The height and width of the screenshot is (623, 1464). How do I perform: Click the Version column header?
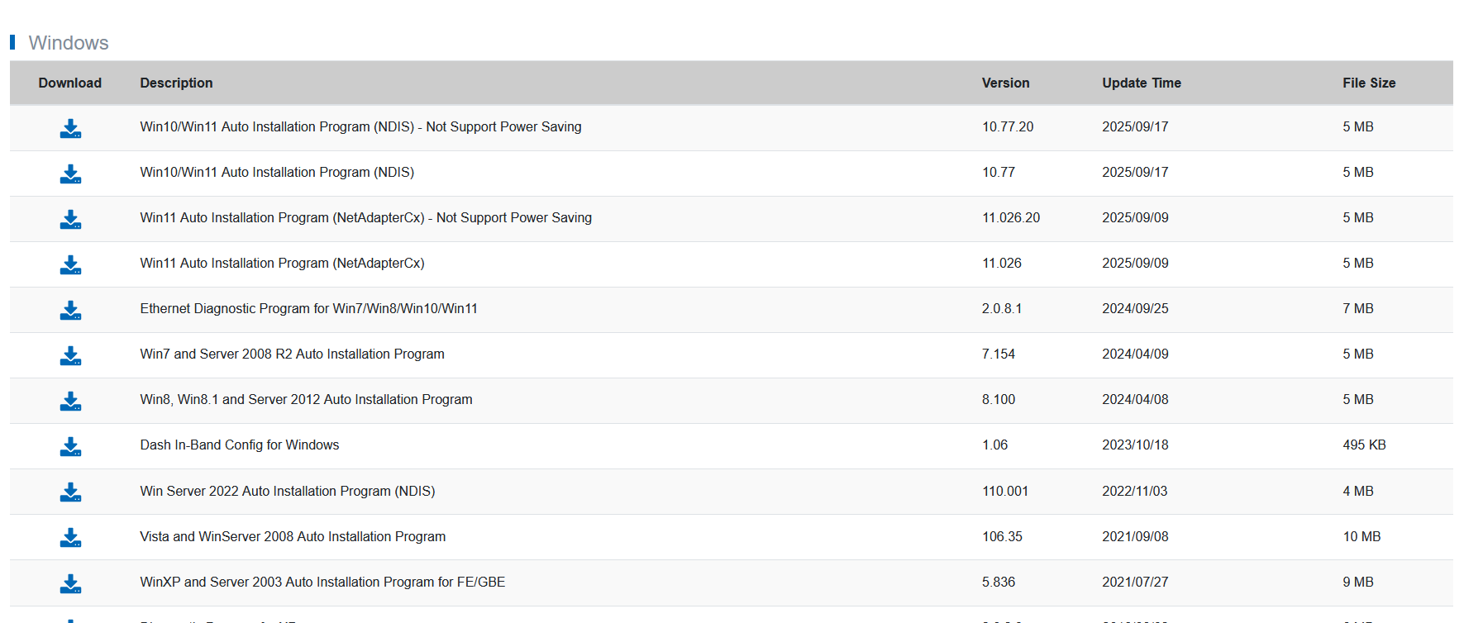click(1005, 83)
